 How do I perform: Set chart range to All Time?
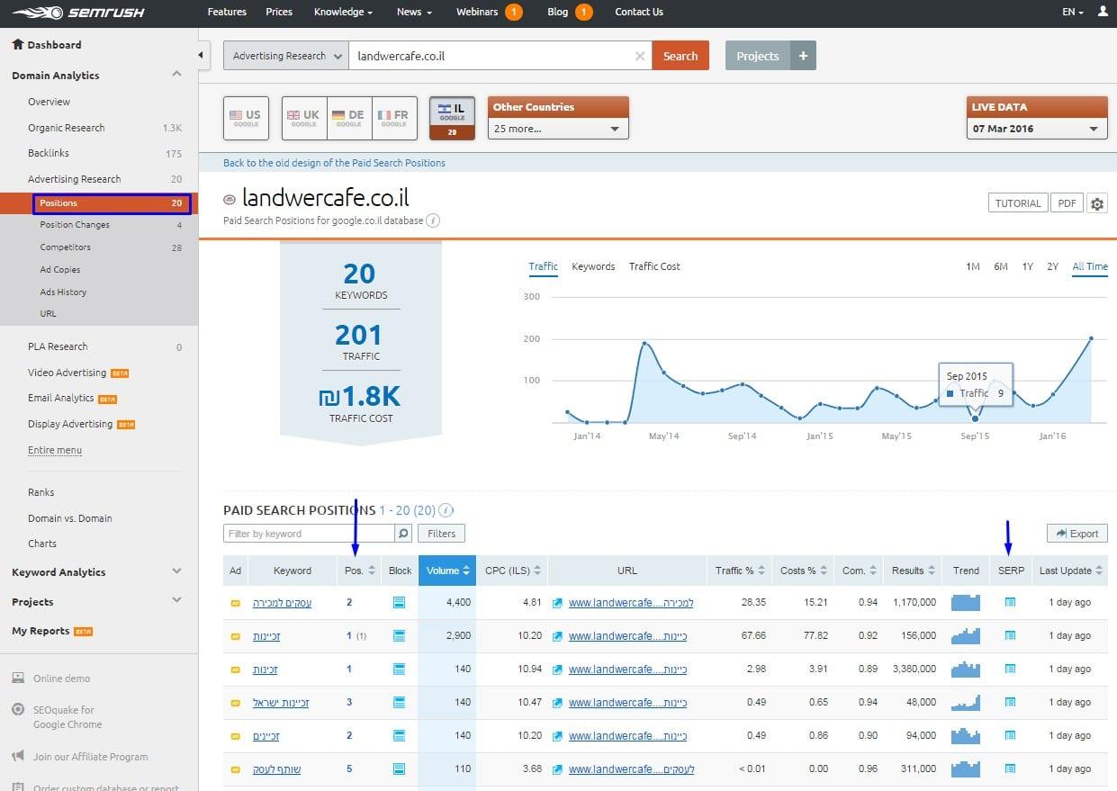click(1090, 266)
